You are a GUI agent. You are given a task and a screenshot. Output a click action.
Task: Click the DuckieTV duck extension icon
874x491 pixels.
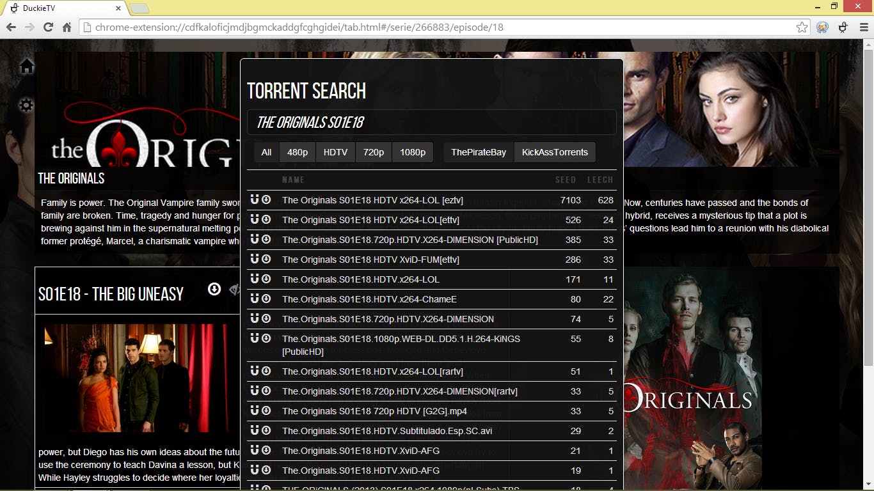click(843, 27)
